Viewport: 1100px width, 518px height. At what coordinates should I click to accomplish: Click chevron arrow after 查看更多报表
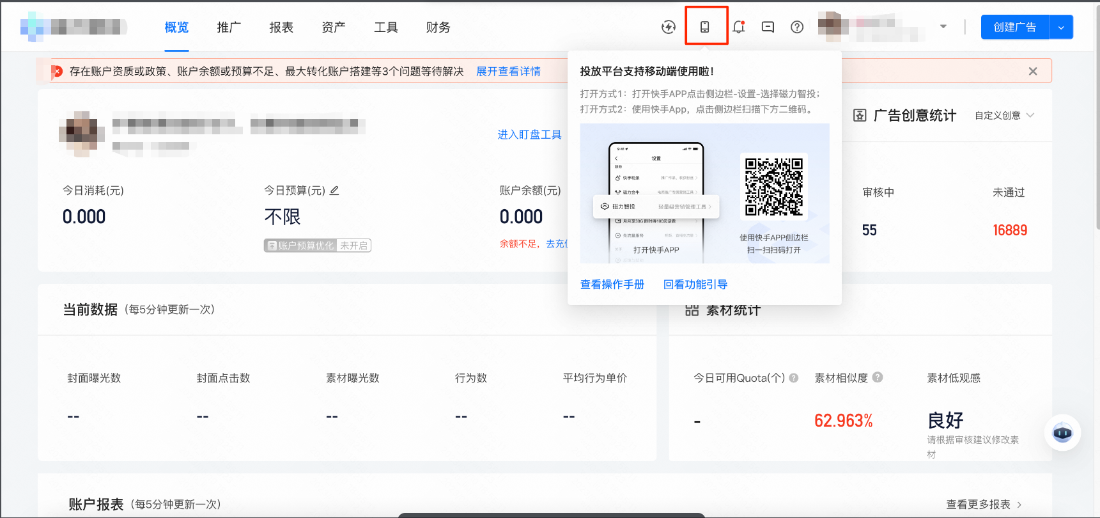pyautogui.click(x=1019, y=505)
